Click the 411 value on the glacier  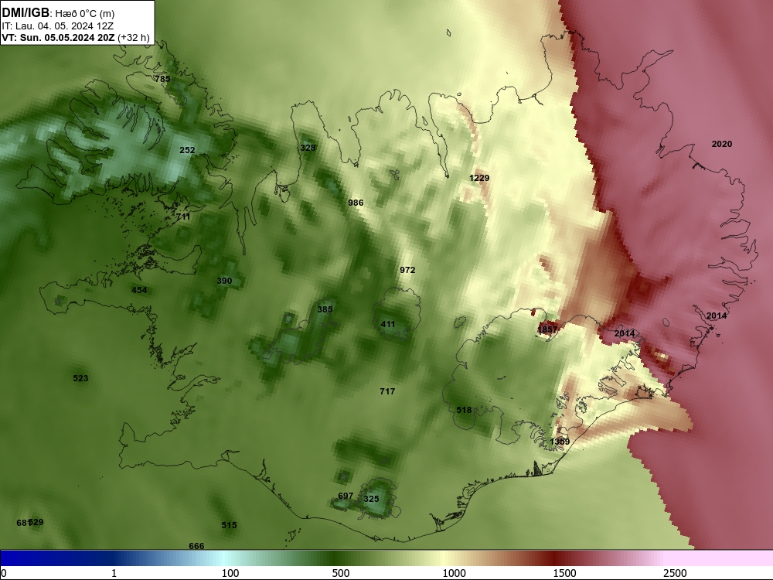coord(388,324)
